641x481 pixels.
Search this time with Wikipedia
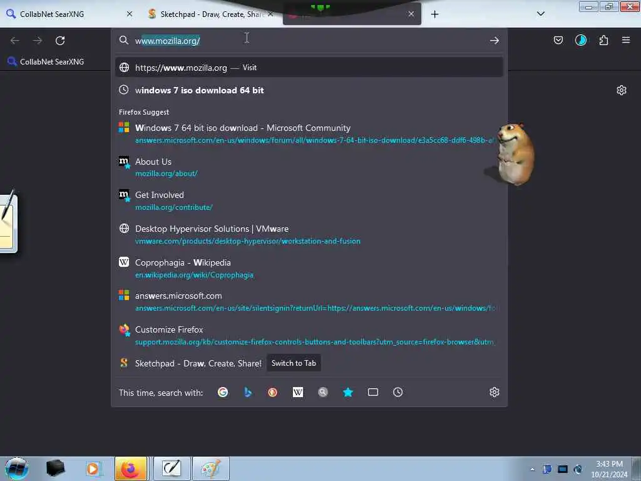click(x=298, y=392)
